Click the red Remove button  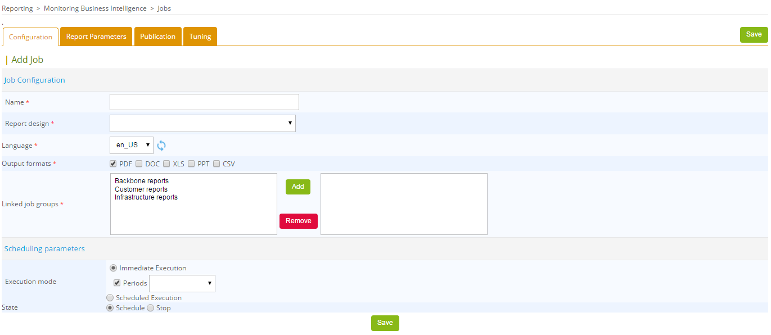(x=299, y=221)
